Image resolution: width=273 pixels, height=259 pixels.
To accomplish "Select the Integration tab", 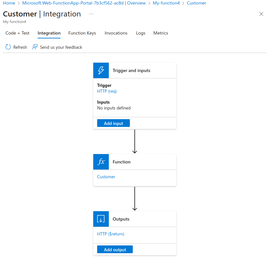I will [x=49, y=33].
